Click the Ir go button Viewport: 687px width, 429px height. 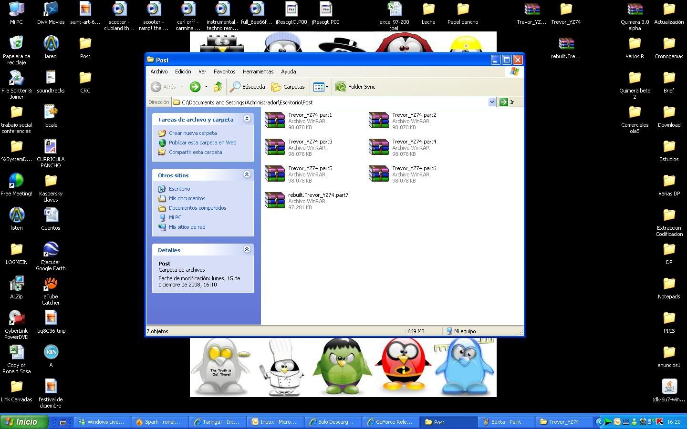click(507, 102)
